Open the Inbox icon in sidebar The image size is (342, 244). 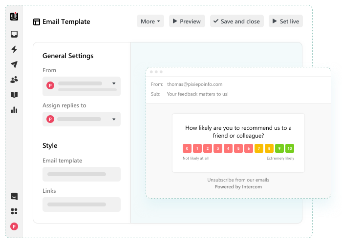click(x=14, y=34)
